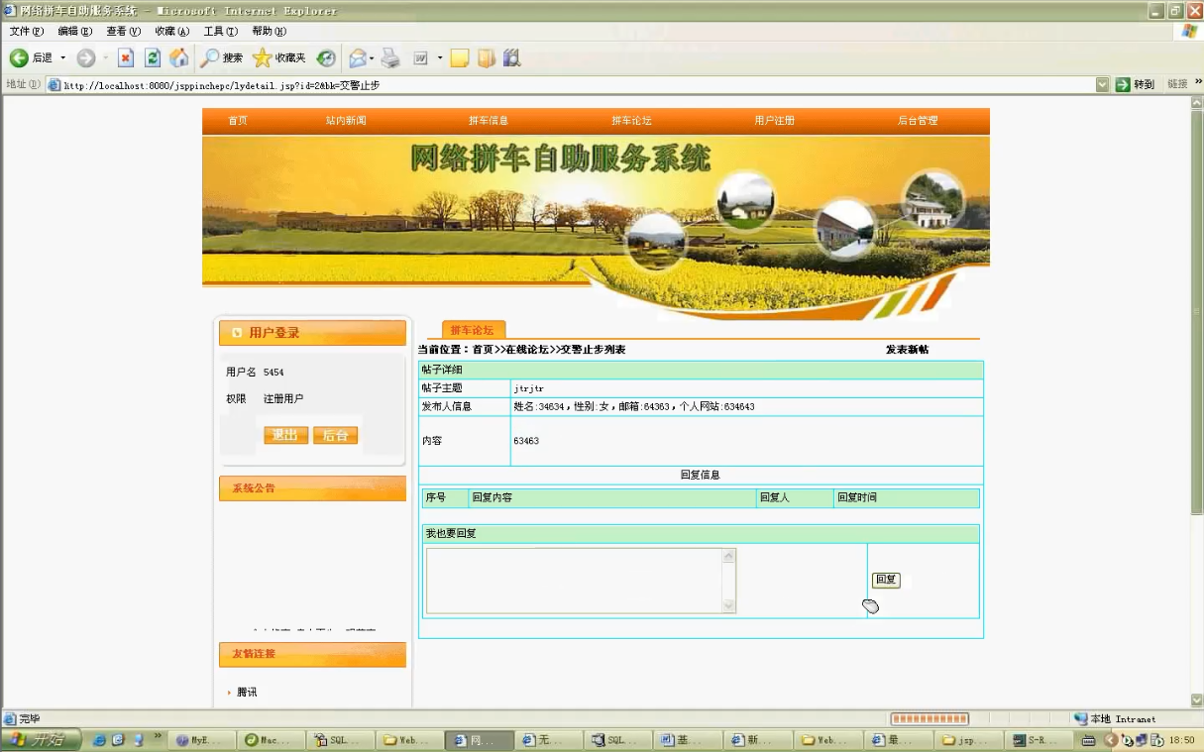Open the 收藏(A) menu
This screenshot has height=752, width=1204.
click(172, 32)
